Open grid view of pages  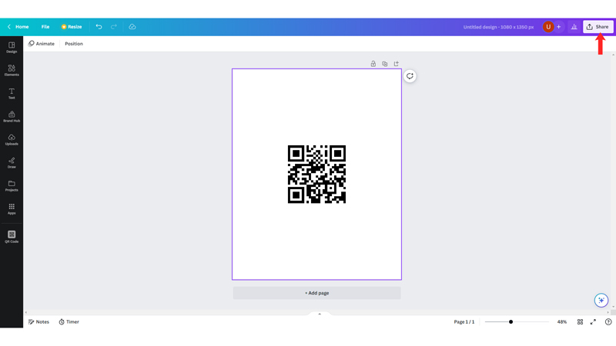pyautogui.click(x=580, y=321)
